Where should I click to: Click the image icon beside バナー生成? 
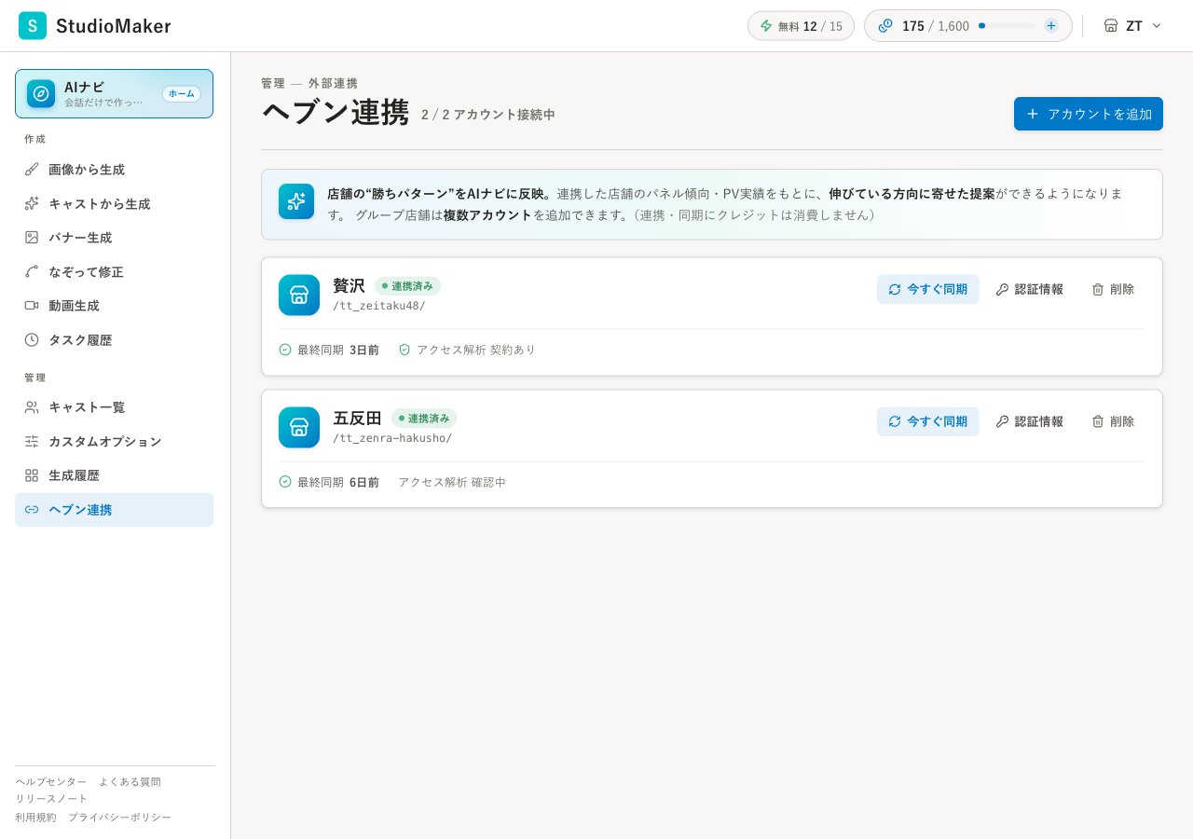pos(32,238)
